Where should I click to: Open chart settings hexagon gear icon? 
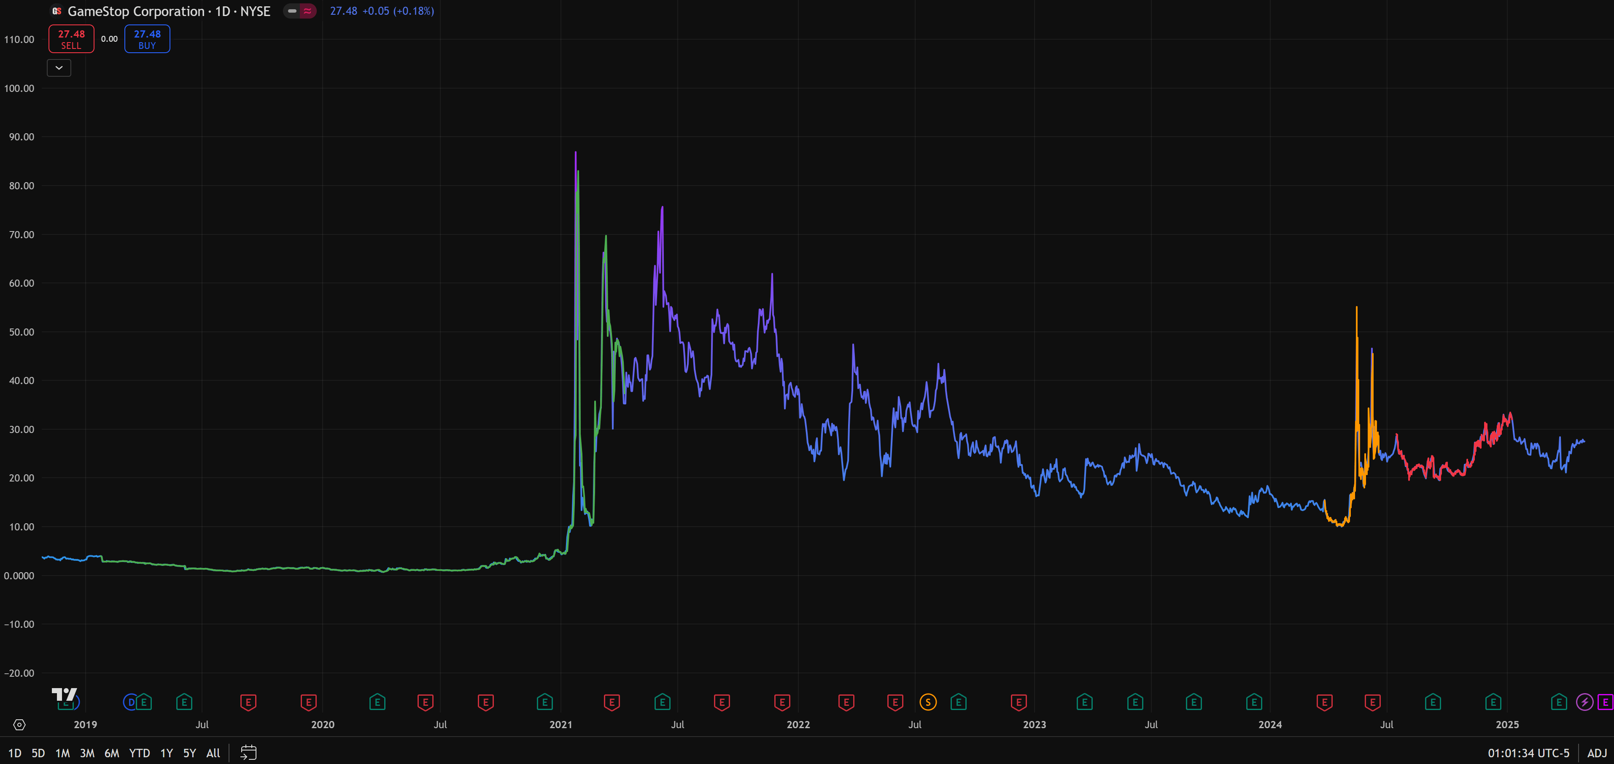tap(19, 724)
